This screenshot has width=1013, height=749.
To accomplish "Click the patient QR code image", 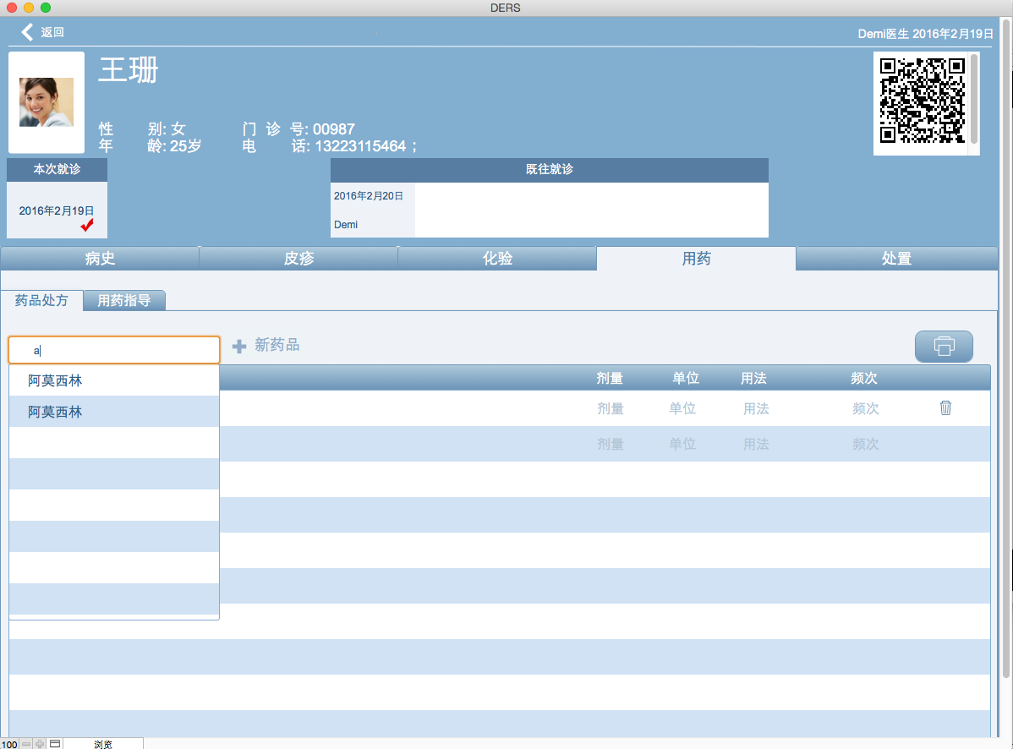I will pos(922,100).
